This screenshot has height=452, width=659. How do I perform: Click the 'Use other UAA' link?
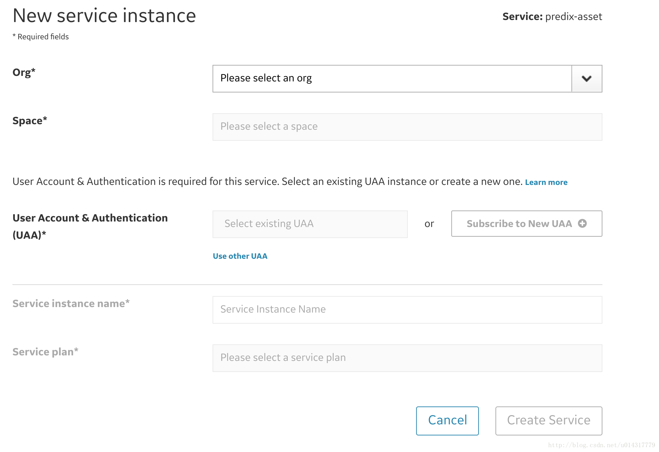point(240,256)
